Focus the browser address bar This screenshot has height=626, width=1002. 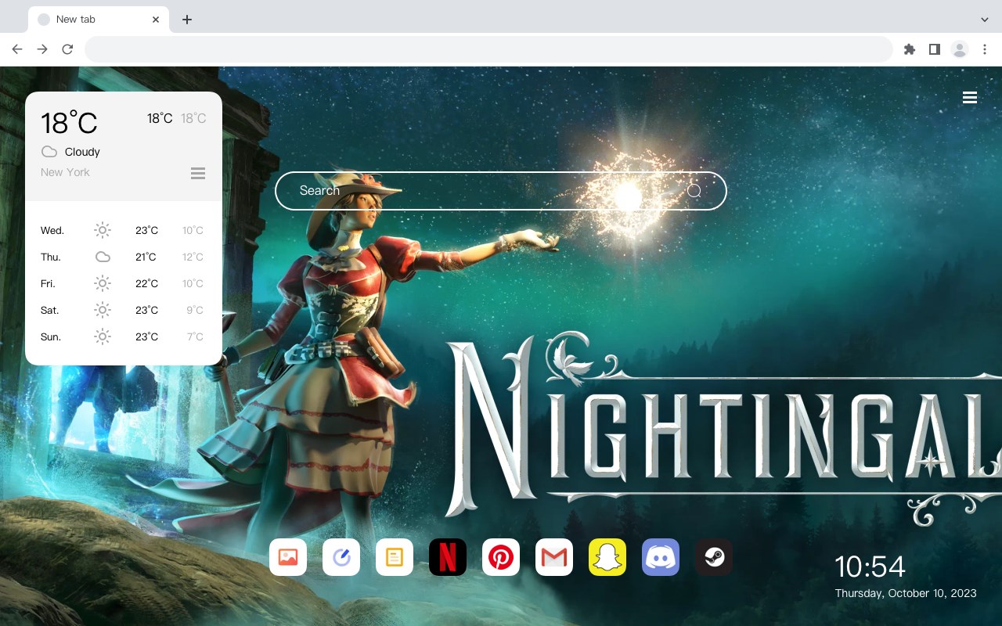488,49
